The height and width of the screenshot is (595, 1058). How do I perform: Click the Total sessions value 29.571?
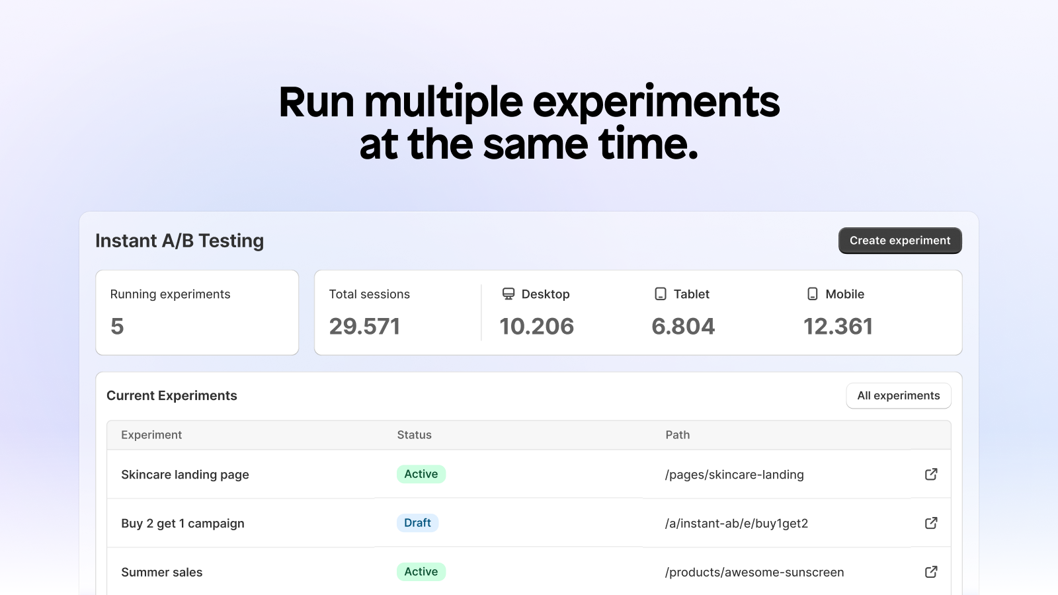364,327
